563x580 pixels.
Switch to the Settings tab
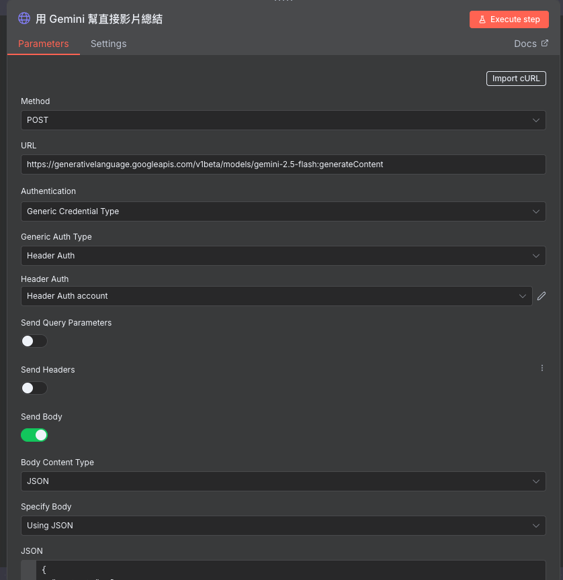108,44
